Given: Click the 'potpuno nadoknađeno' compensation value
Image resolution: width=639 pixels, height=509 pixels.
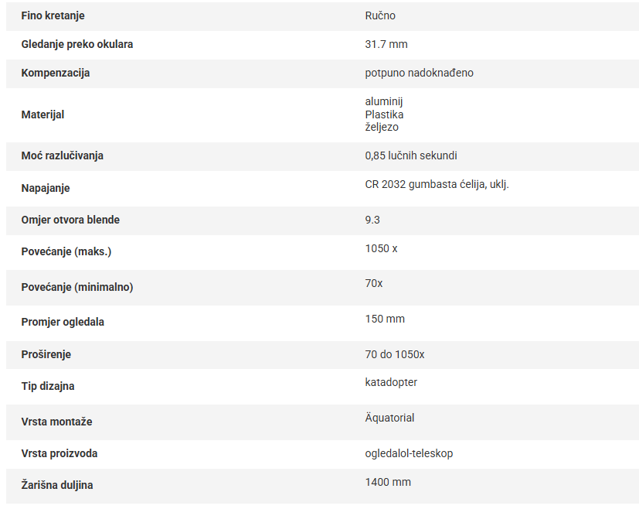Looking at the screenshot, I should [419, 73].
